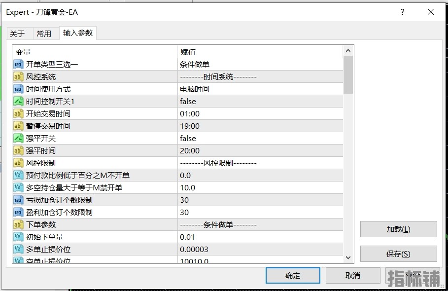This screenshot has width=448, height=291.
Task: Click the 加载(L) button
Action: click(398, 229)
